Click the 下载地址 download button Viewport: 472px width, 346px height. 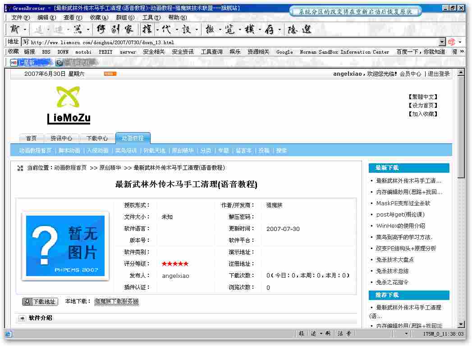tap(40, 302)
